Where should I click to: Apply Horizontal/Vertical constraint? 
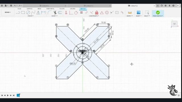(x=66, y=12)
